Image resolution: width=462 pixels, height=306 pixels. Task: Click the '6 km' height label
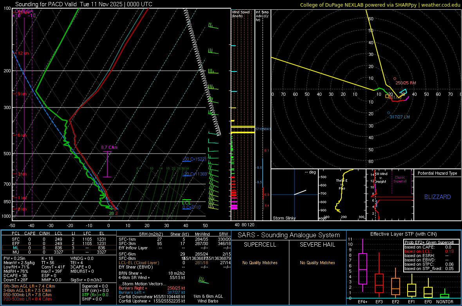pyautogui.click(x=22, y=135)
